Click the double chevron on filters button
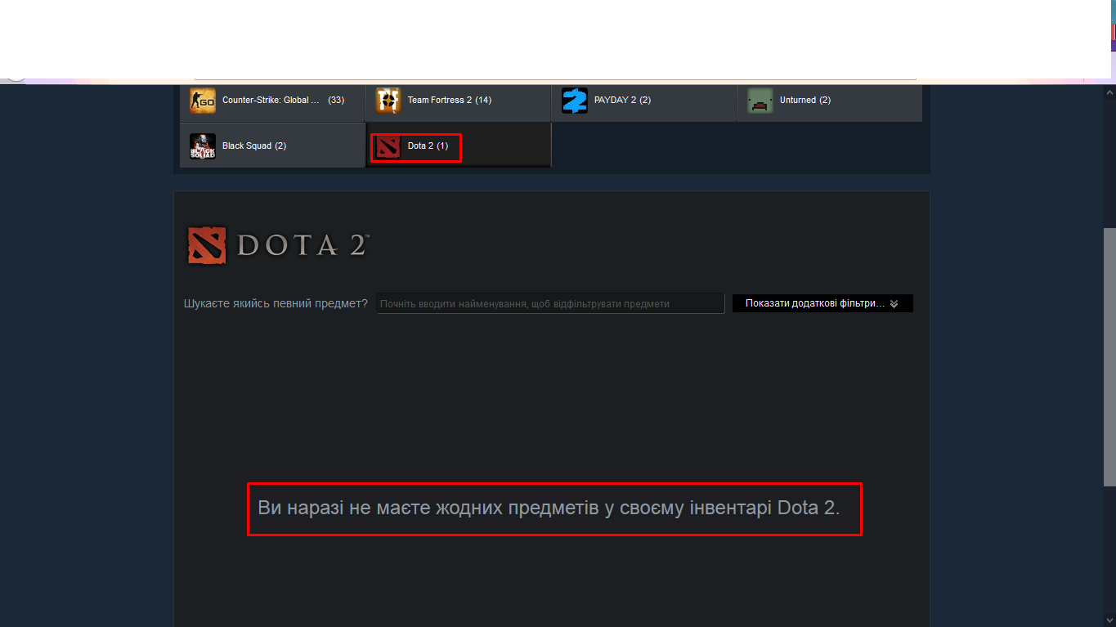 click(894, 304)
